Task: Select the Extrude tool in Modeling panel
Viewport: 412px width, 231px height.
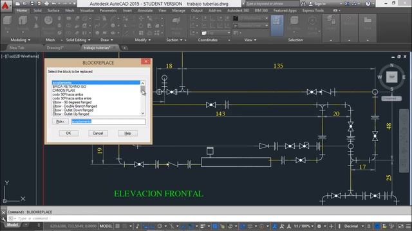Action: (x=23, y=21)
